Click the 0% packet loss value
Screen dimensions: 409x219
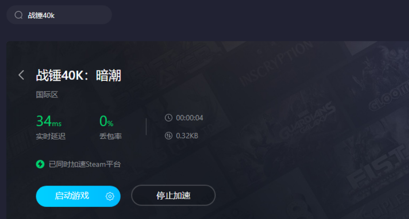(106, 121)
